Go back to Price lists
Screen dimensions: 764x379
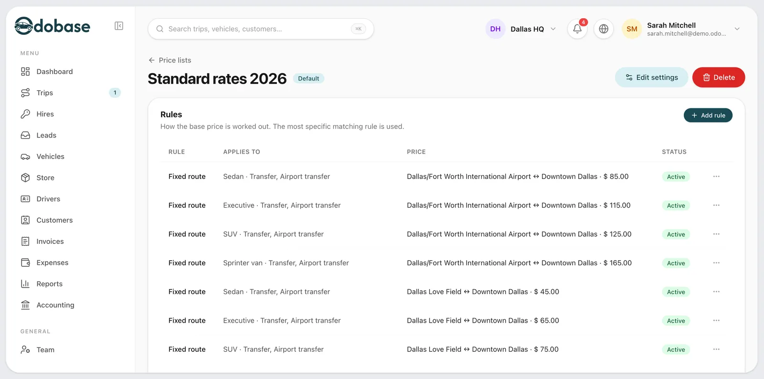[170, 60]
